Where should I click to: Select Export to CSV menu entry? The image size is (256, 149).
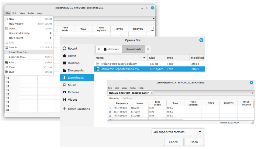[x=29, y=57]
